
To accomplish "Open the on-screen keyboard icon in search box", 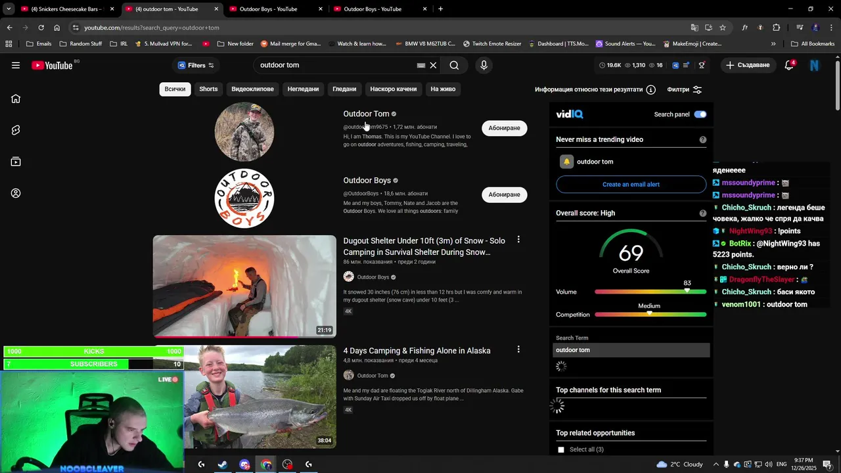I will [x=421, y=66].
